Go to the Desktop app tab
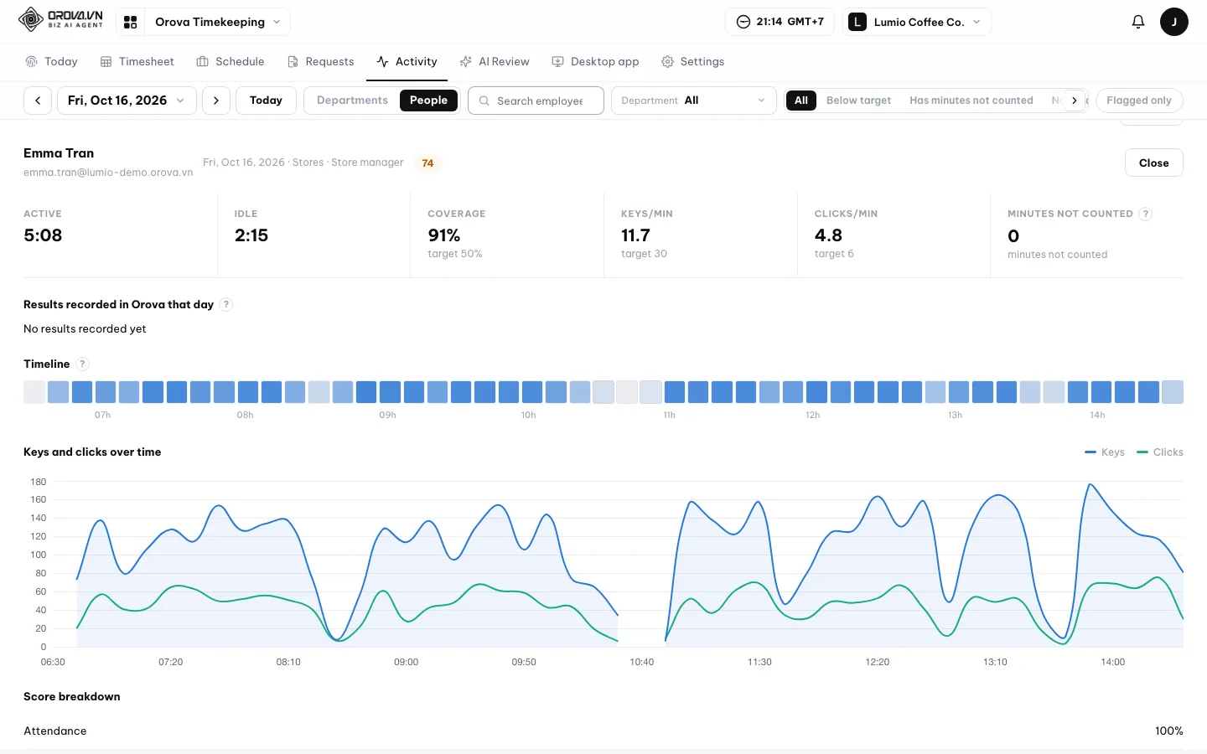 pos(595,62)
